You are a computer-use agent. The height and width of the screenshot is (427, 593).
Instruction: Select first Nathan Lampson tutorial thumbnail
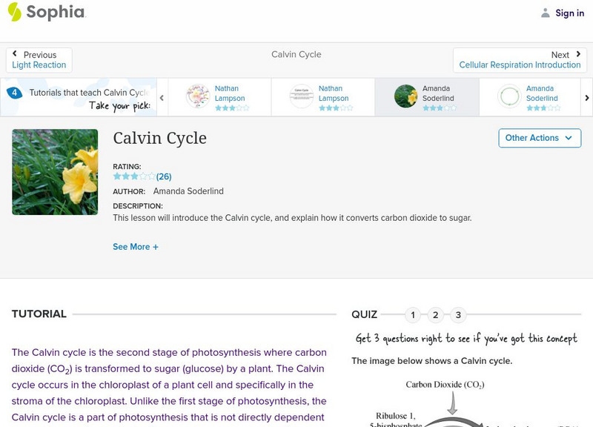point(198,96)
